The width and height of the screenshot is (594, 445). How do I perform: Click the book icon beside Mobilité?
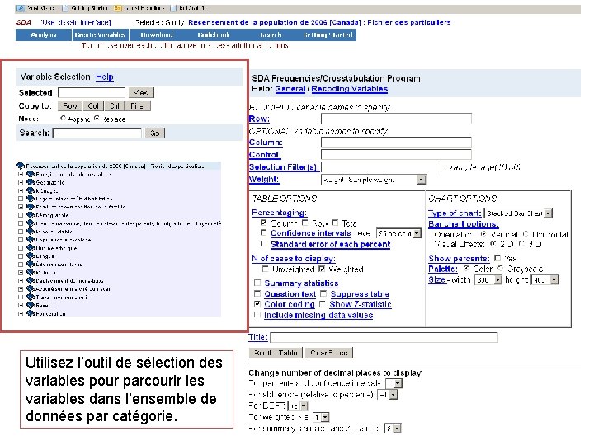31,273
